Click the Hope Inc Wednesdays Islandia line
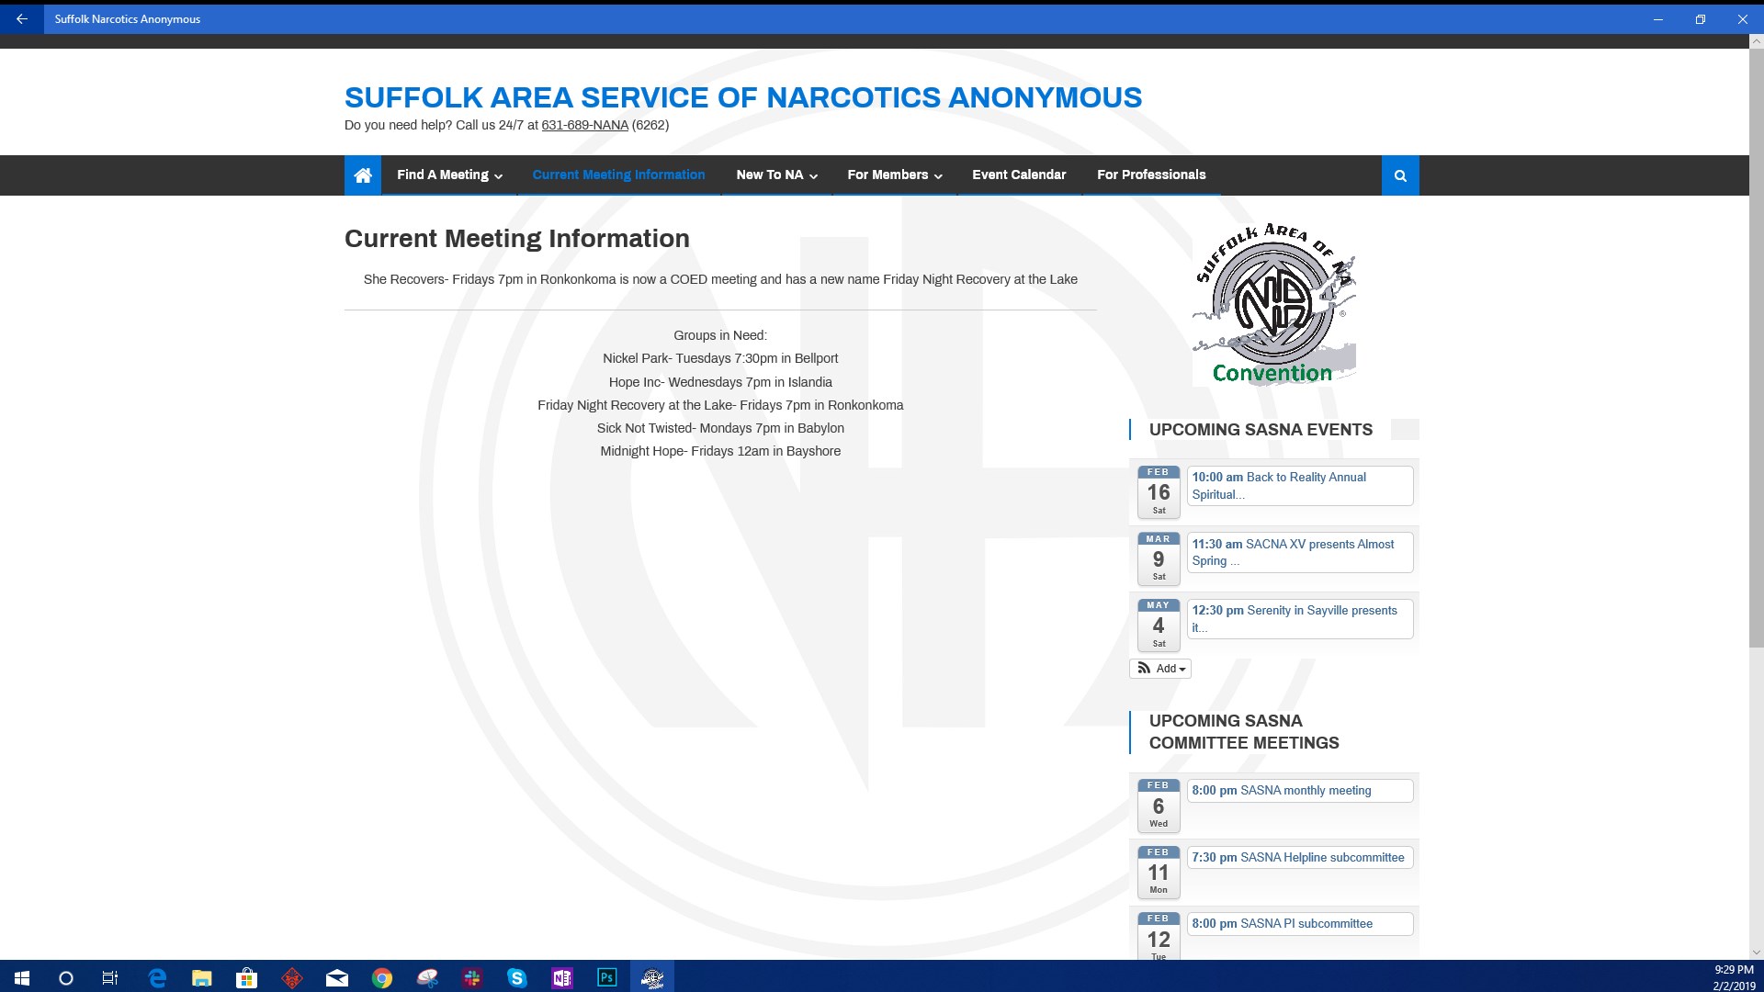Viewport: 1764px width, 992px height. click(720, 382)
